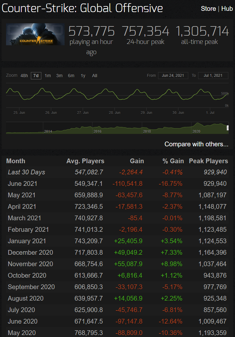Click the April 2021 row label
This screenshot has width=235, height=337.
click(22, 207)
